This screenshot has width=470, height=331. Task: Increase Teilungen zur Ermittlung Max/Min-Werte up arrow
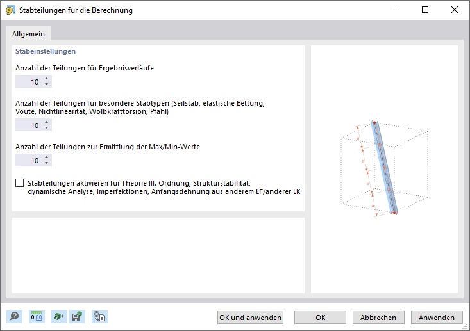click(x=46, y=157)
